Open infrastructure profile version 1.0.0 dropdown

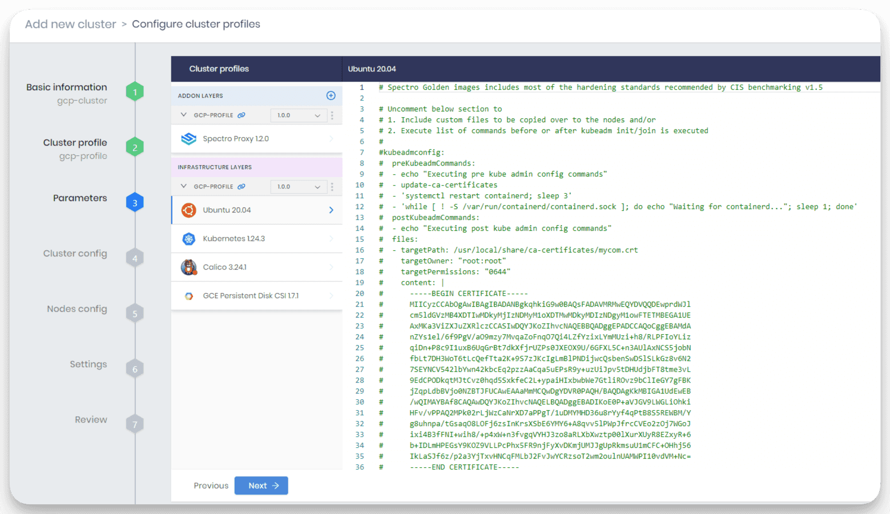pyautogui.click(x=299, y=186)
